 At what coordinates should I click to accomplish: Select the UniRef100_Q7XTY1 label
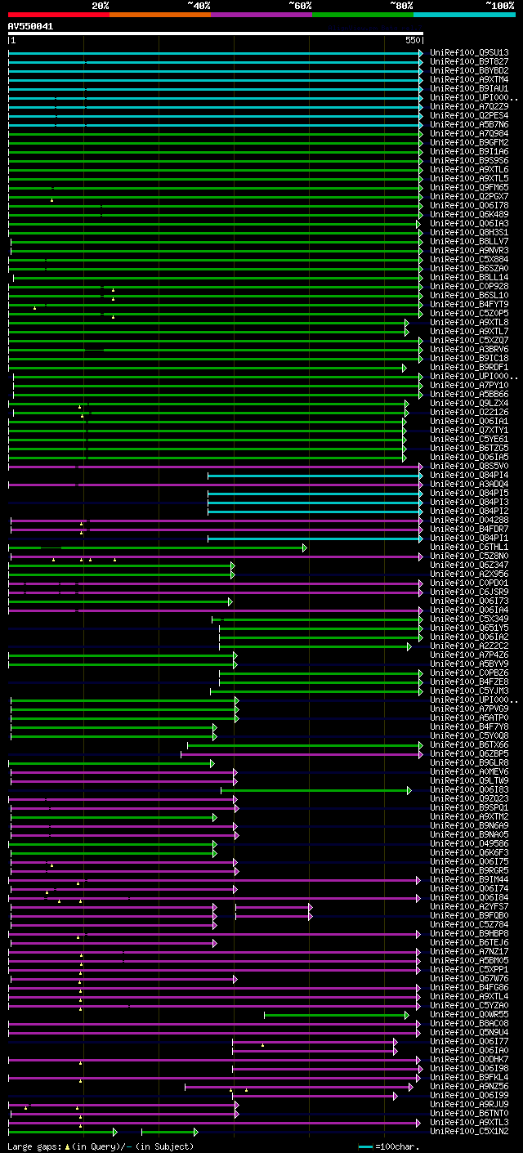[x=469, y=430]
